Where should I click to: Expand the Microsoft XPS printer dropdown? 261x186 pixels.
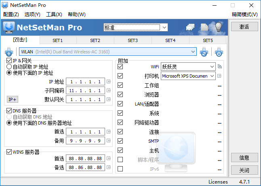212,76
